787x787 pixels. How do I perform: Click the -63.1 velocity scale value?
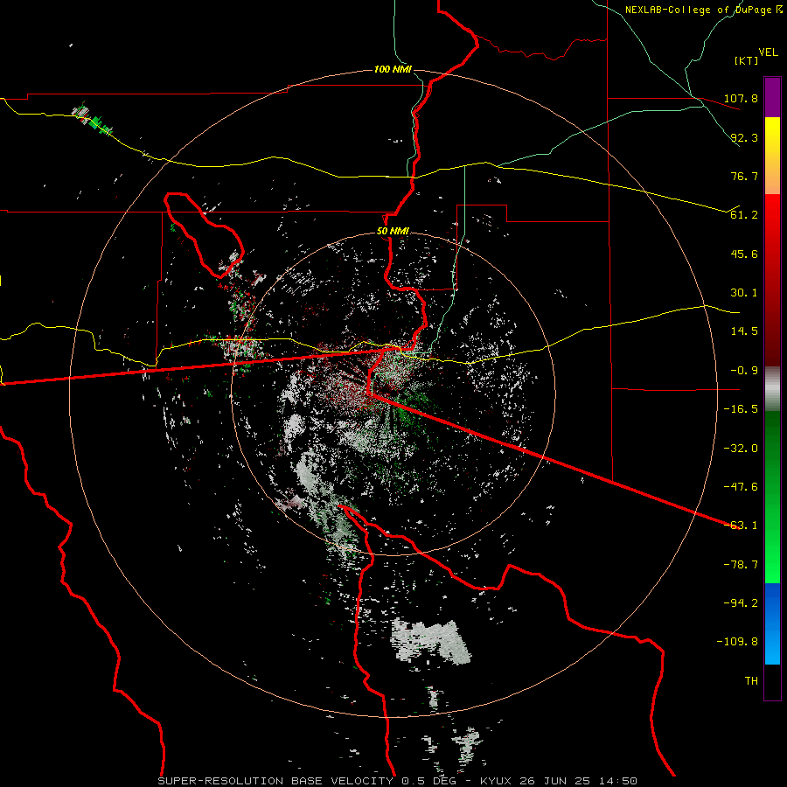tap(741, 526)
